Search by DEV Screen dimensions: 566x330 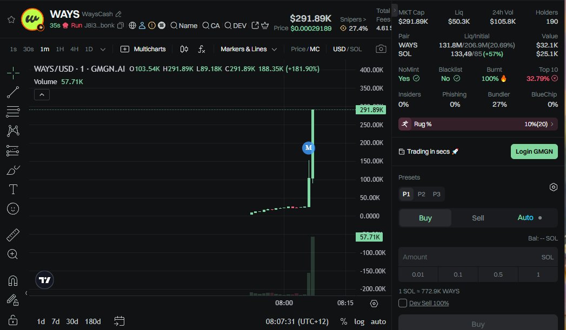tap(235, 25)
